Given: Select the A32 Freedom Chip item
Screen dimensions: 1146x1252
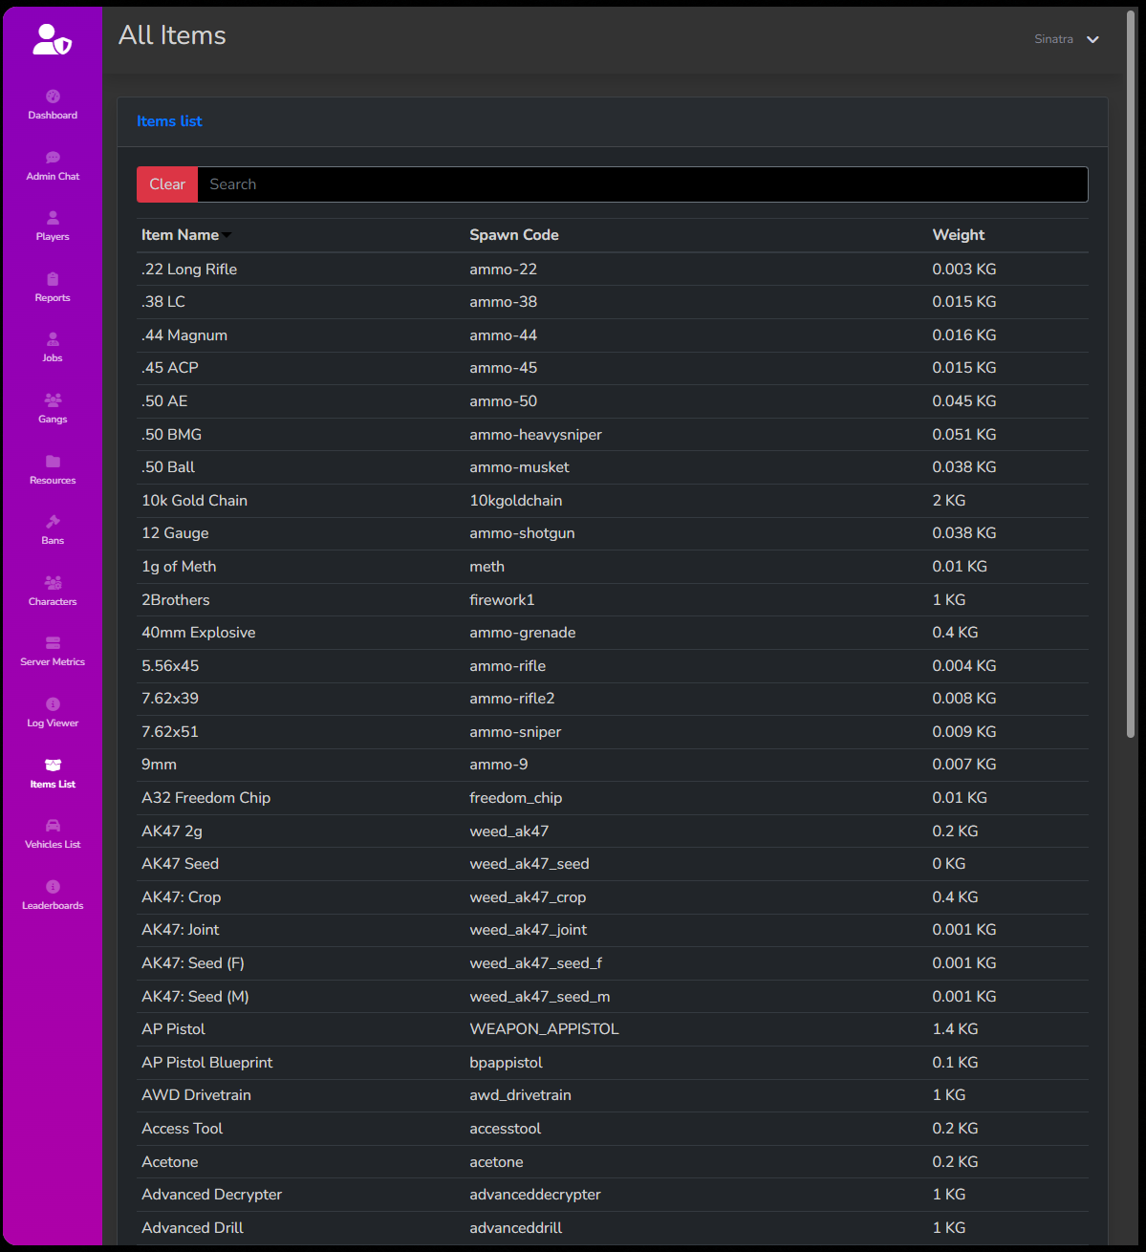Looking at the screenshot, I should pyautogui.click(x=206, y=798).
